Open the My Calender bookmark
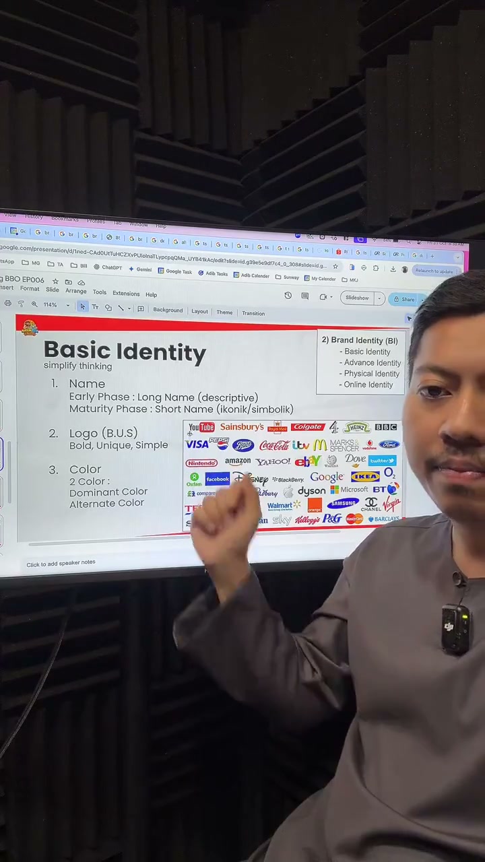The height and width of the screenshot is (862, 485). (x=319, y=279)
